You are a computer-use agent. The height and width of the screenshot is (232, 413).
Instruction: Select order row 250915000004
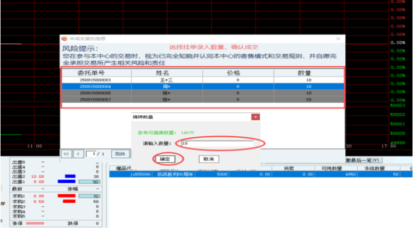point(203,87)
